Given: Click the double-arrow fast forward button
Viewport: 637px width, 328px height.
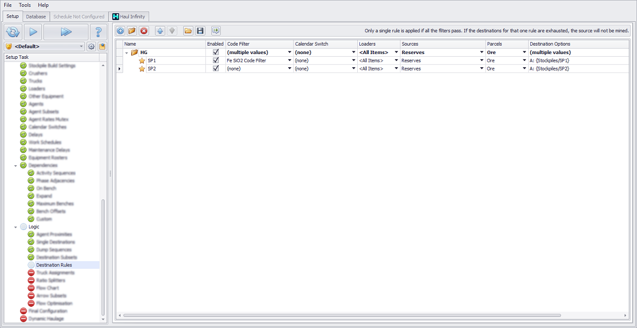Looking at the screenshot, I should (x=66, y=32).
